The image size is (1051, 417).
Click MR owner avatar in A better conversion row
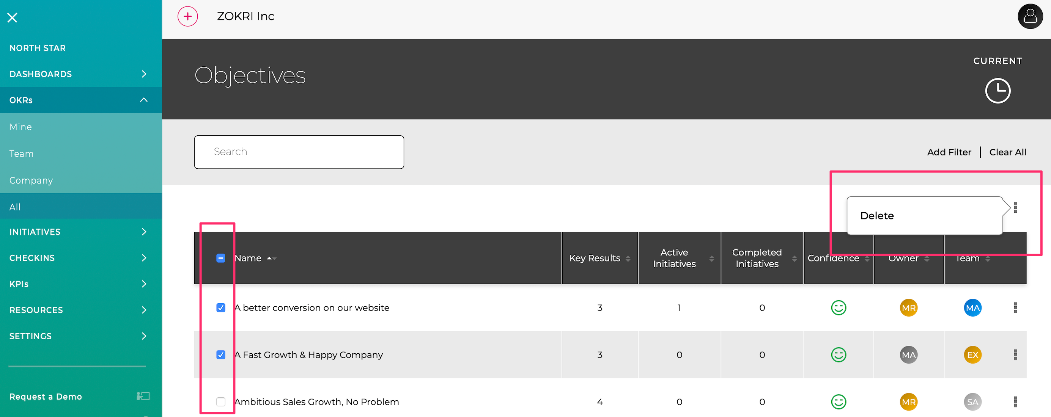tap(909, 308)
